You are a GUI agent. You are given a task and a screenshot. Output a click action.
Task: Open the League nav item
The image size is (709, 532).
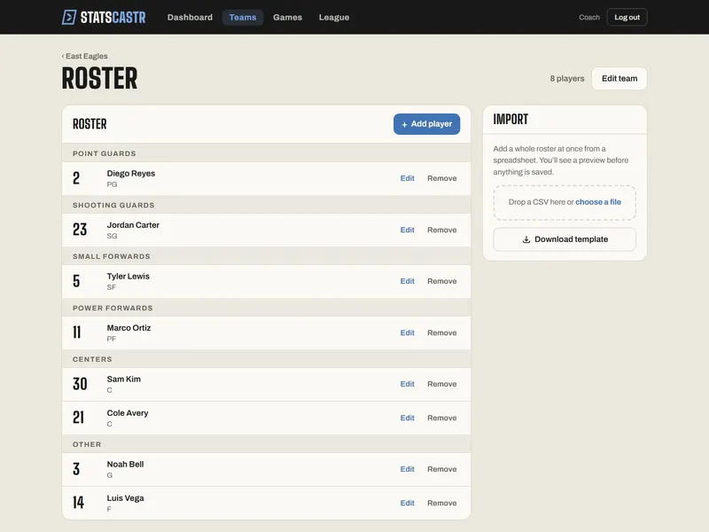pos(334,17)
